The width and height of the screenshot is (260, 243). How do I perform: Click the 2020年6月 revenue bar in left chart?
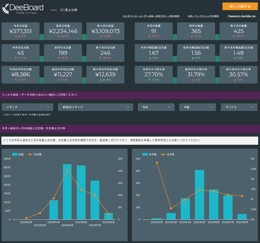(81, 192)
